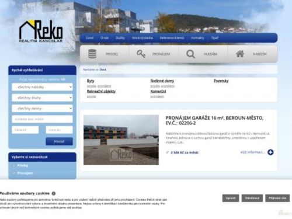Open prodej link under Rekreační objekty
Image resolution: width=292 pixels, height=219 pixels.
click(92, 96)
